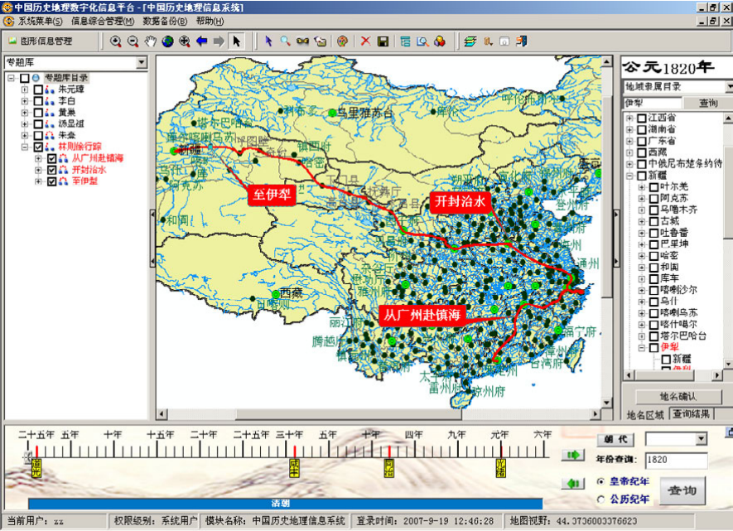The height and width of the screenshot is (531, 733).
Task: Select the zoom out magnifier tool
Action: (x=133, y=41)
